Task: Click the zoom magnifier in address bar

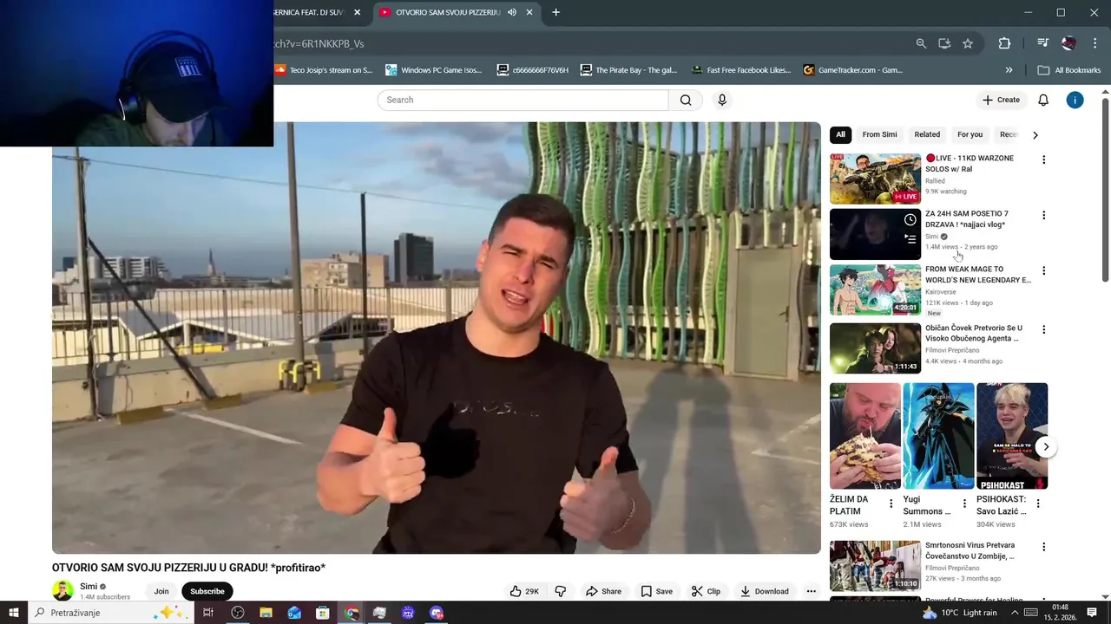Action: click(x=921, y=43)
